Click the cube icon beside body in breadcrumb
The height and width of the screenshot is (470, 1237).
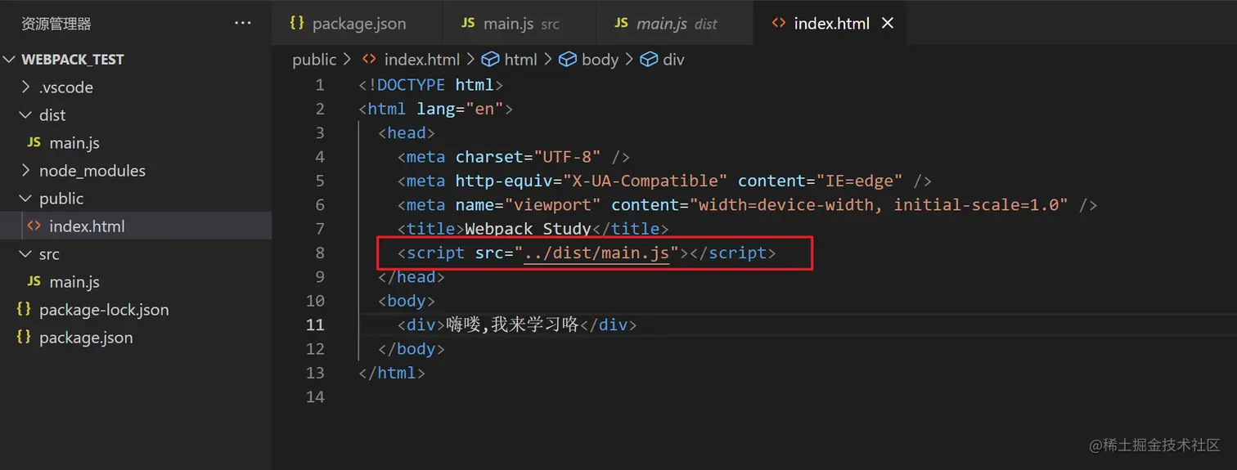point(567,60)
